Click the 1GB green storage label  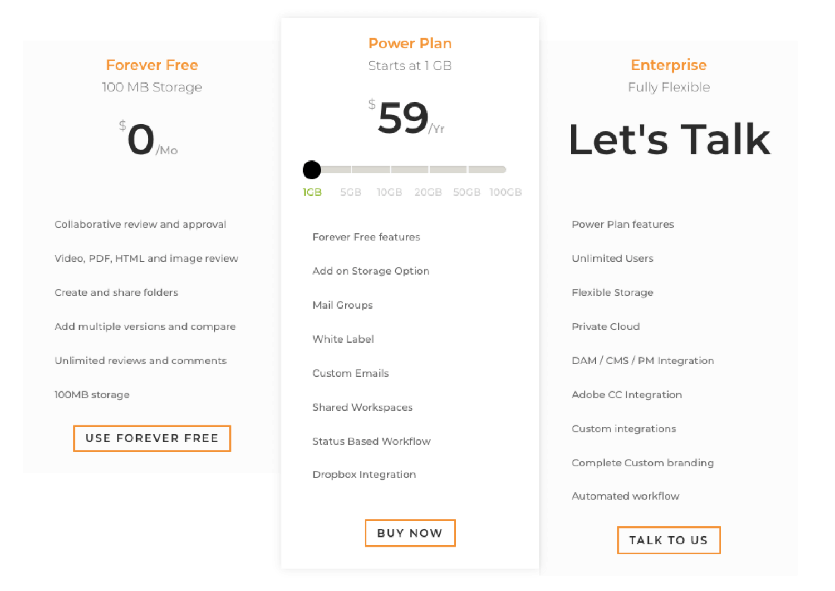(x=312, y=192)
